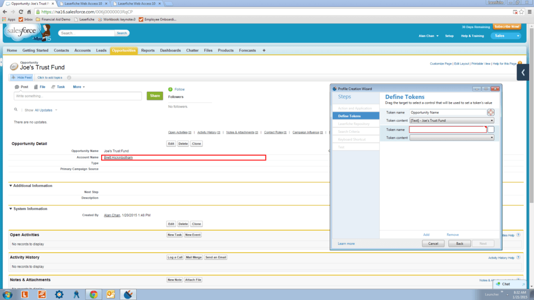Click the File feed icon
This screenshot has width=534, height=300.
36,87
